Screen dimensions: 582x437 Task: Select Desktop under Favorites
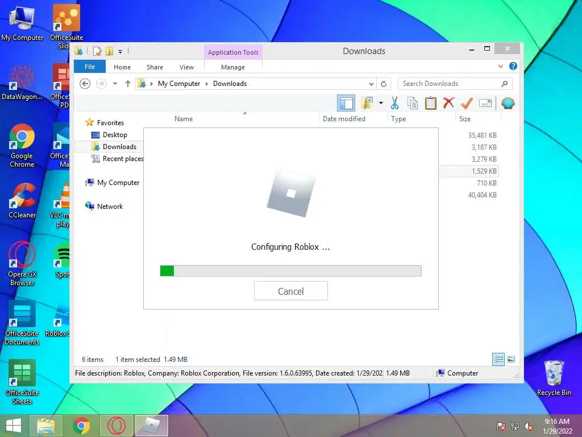115,135
